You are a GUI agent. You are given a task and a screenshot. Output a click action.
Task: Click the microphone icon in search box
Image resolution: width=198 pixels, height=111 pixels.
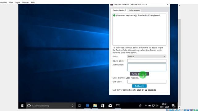72,105
